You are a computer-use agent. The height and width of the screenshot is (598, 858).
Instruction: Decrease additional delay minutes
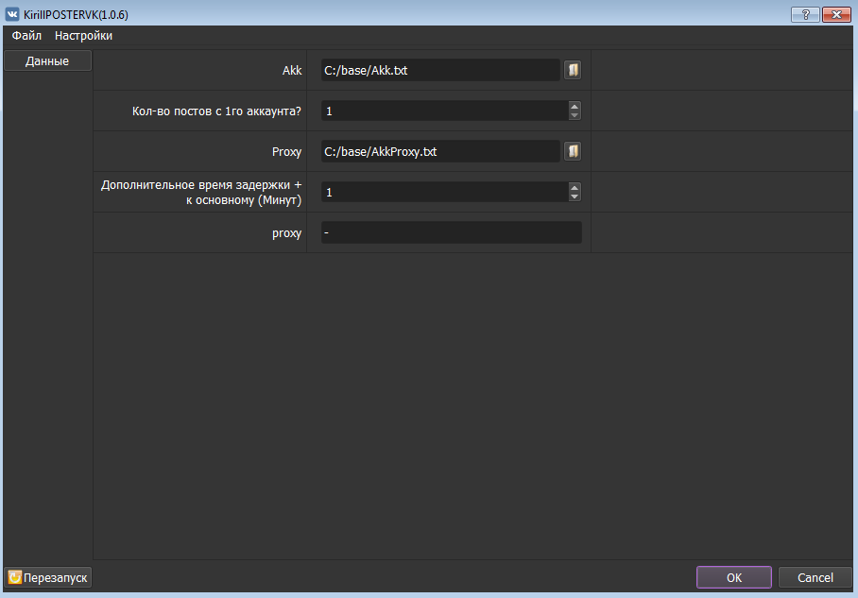(575, 196)
